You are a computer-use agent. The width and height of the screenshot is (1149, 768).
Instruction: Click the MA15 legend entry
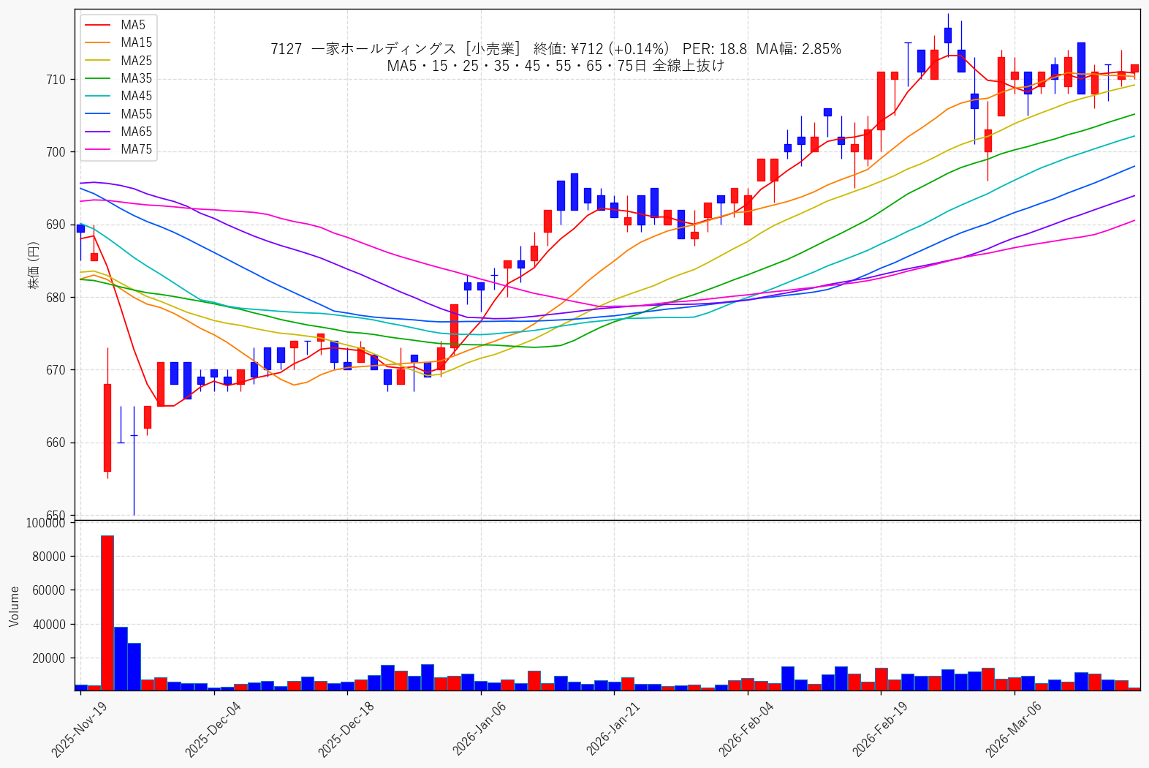pyautogui.click(x=118, y=42)
